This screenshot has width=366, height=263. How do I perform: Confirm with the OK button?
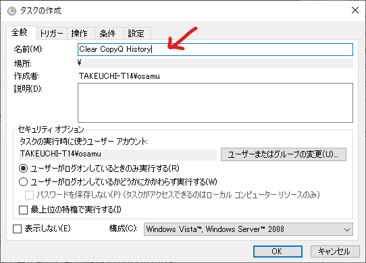pyautogui.click(x=278, y=252)
